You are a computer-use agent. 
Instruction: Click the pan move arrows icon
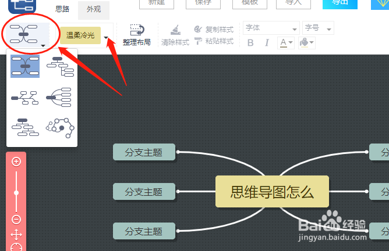coord(16,235)
